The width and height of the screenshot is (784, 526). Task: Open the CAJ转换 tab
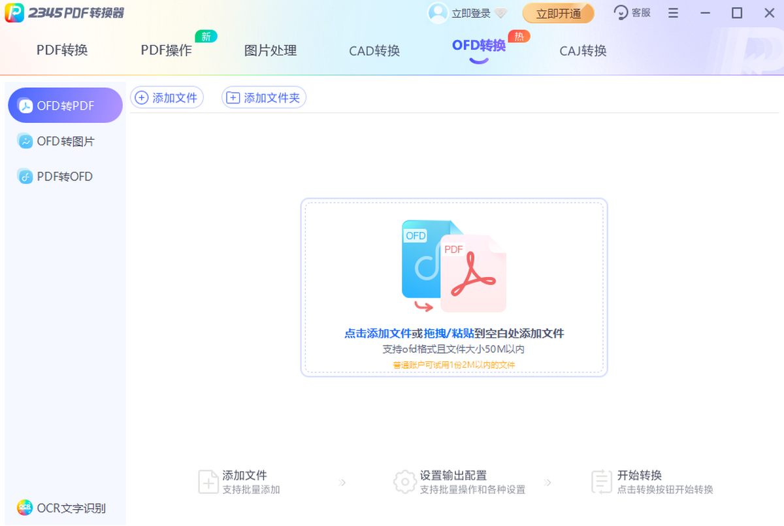point(583,50)
